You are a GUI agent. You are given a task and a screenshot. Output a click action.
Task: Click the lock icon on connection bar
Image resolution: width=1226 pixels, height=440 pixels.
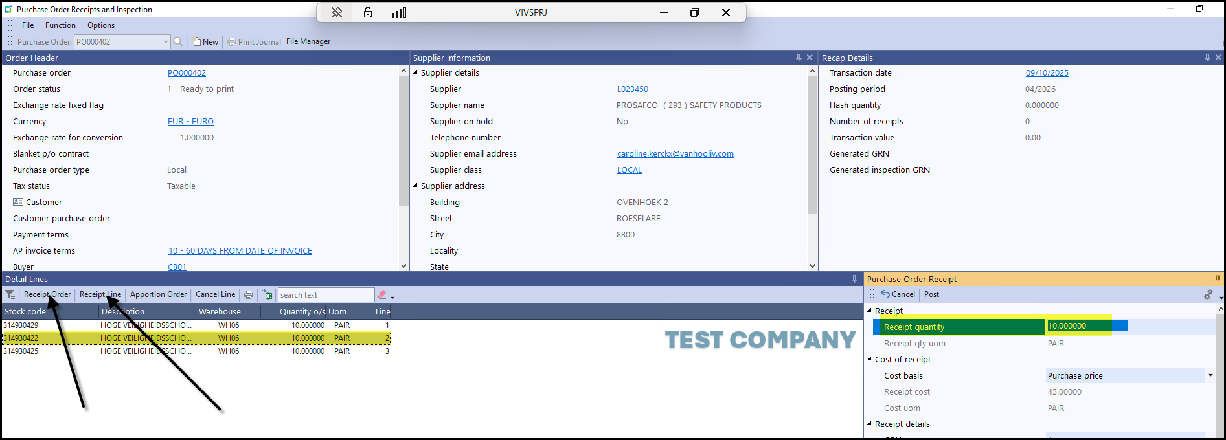point(368,12)
